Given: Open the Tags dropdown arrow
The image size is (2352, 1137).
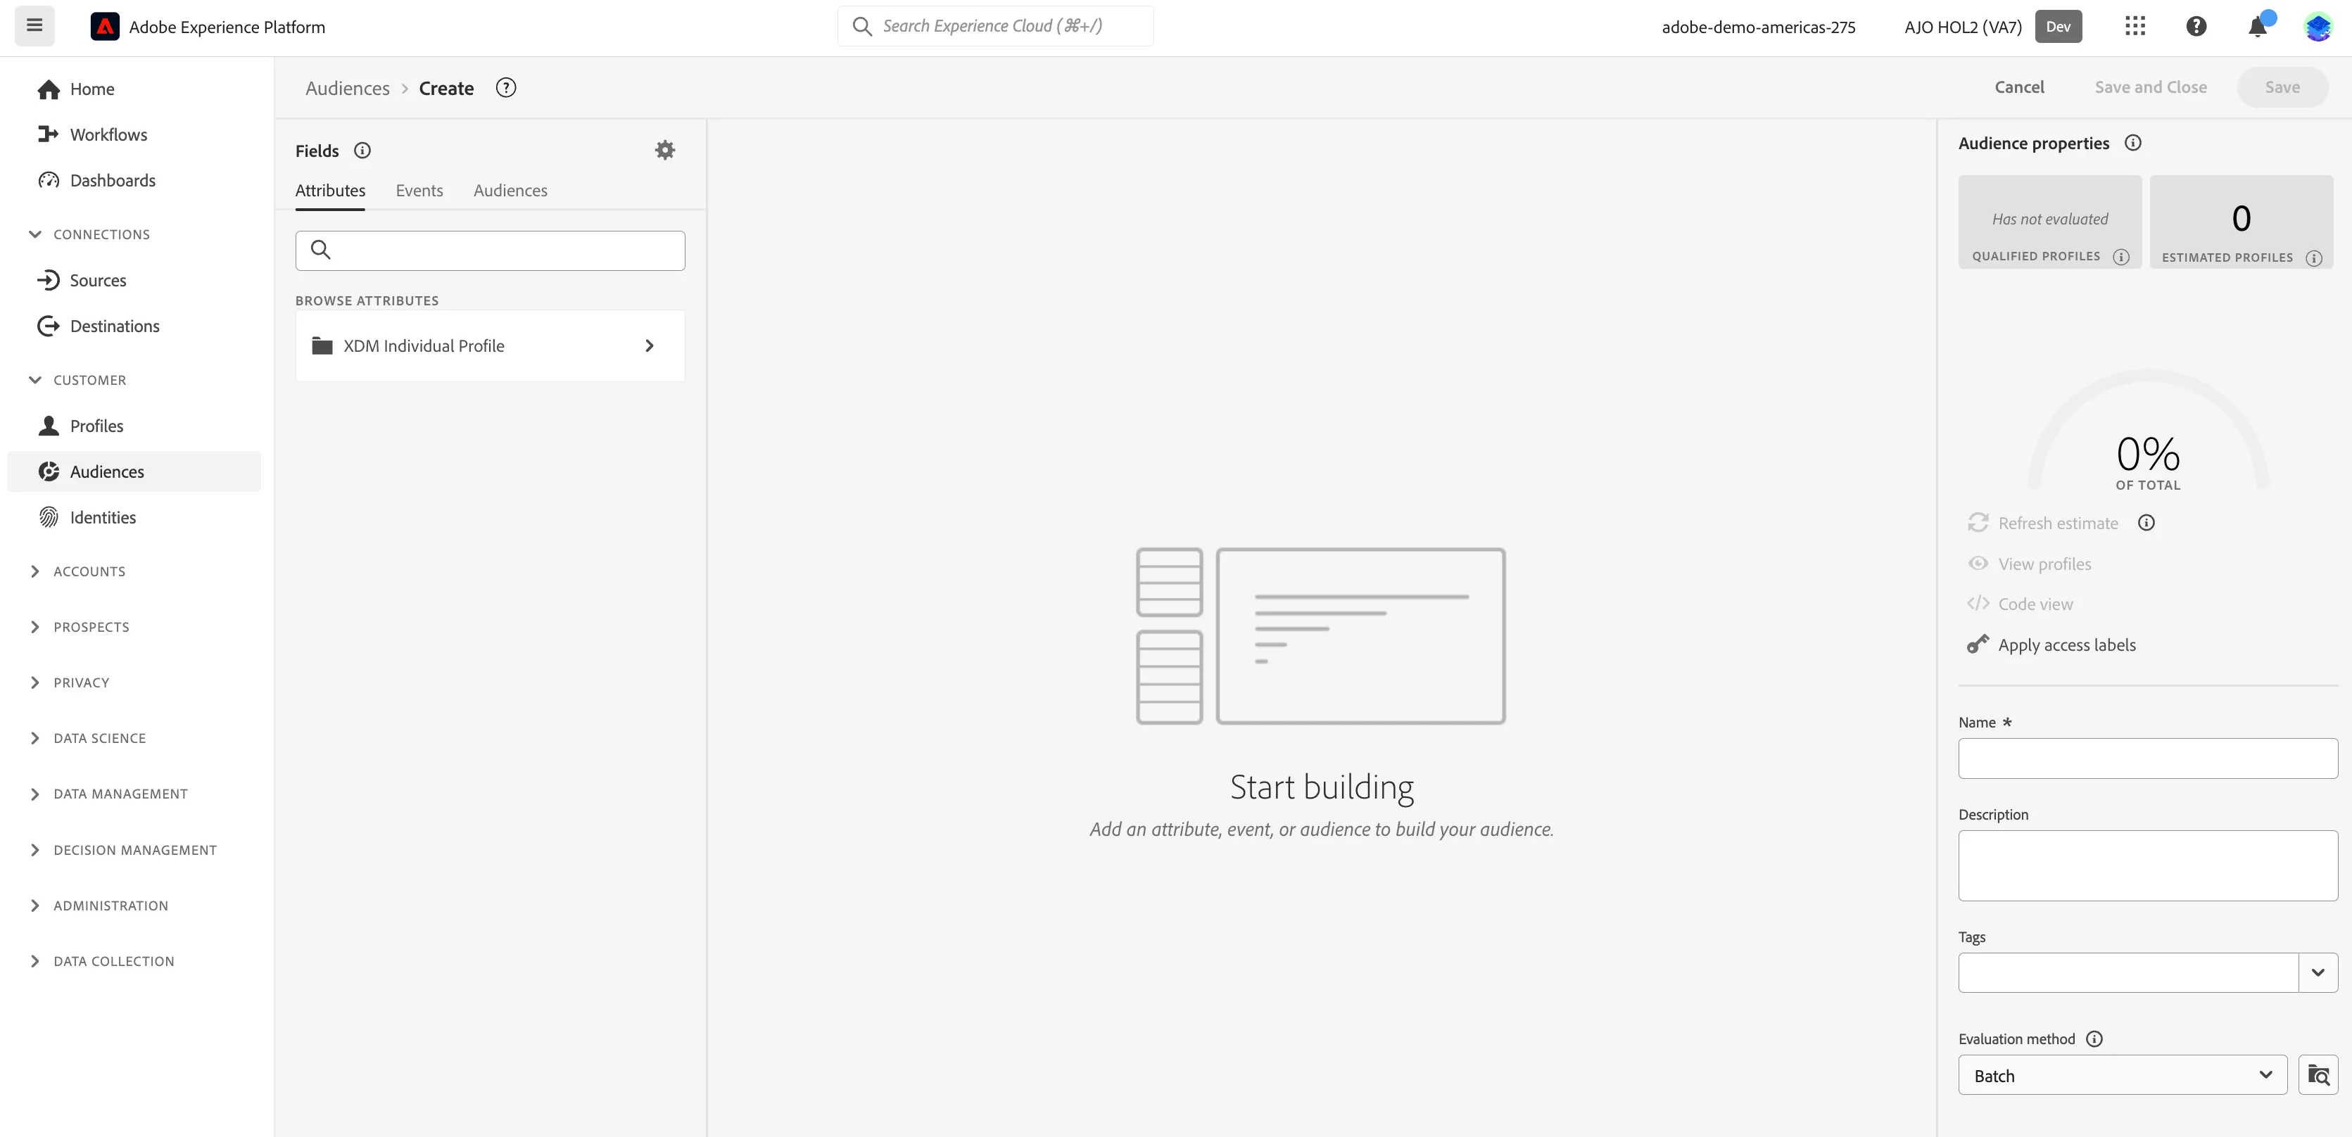Looking at the screenshot, I should point(2318,972).
